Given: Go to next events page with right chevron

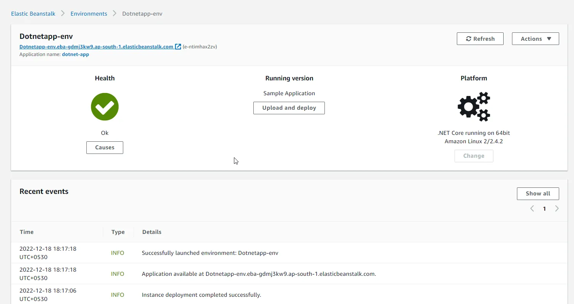Looking at the screenshot, I should (x=557, y=208).
